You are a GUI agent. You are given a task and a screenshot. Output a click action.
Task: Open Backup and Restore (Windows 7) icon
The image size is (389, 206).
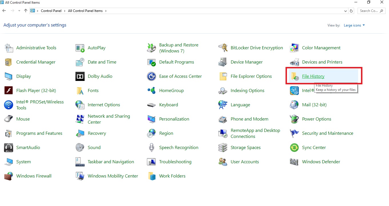(x=151, y=48)
